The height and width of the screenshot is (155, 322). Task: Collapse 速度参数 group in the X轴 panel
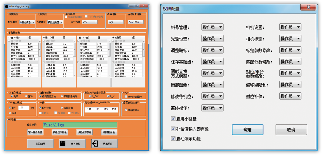point(78,62)
